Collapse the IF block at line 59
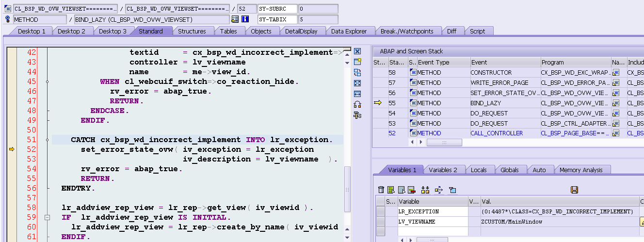This screenshot has height=242, width=644. 47,217
